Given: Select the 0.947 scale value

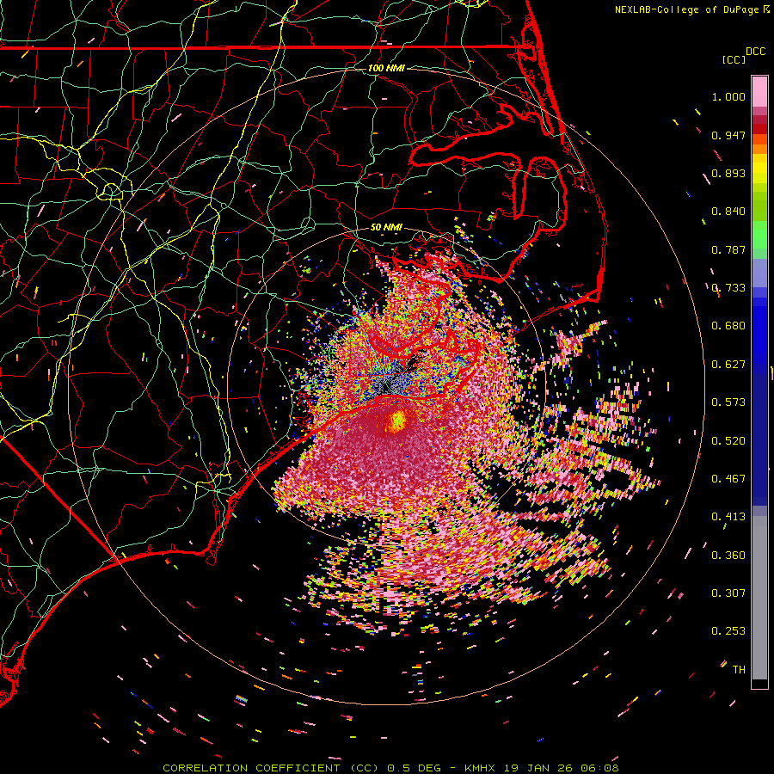Looking at the screenshot, I should [x=728, y=135].
